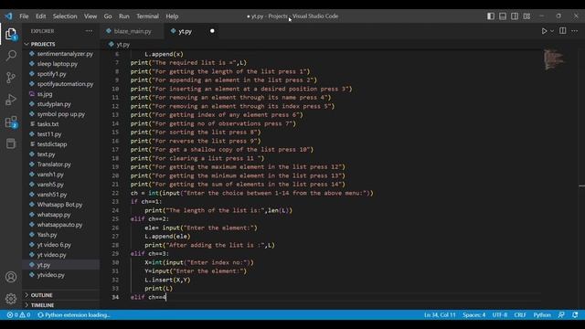Open the Accounts menu icon

11,277
